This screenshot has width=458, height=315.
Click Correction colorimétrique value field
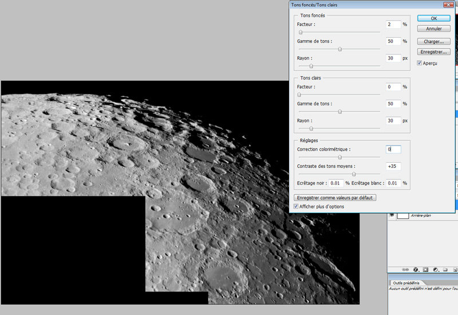[393, 149]
